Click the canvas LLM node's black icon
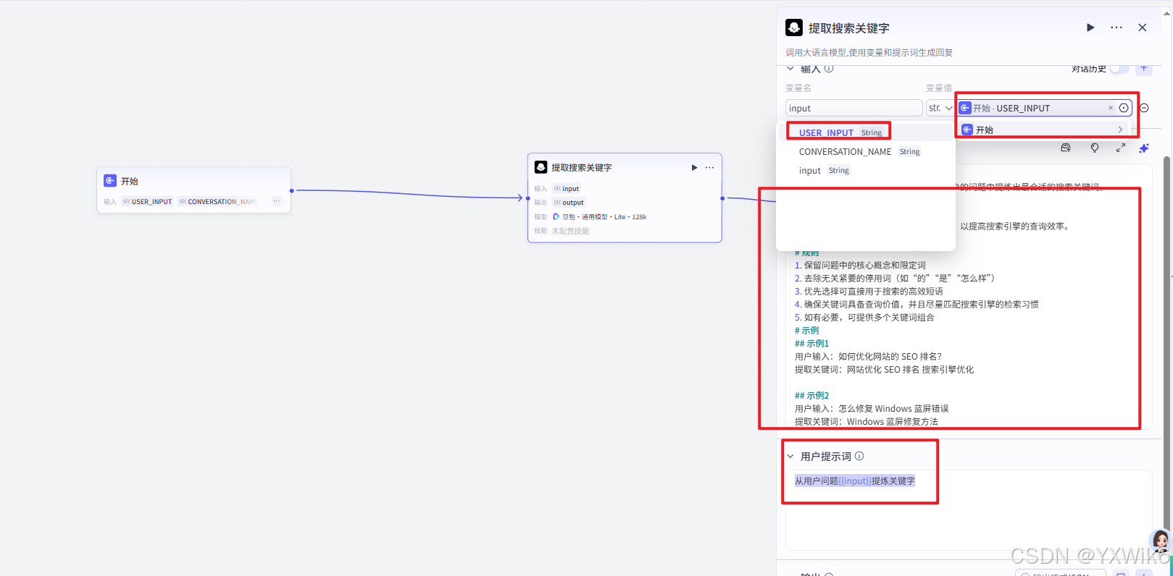The image size is (1173, 576). tap(540, 167)
